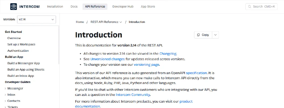Visit the Intercom Community link
The width and height of the screenshot is (284, 108).
coord(133,95)
